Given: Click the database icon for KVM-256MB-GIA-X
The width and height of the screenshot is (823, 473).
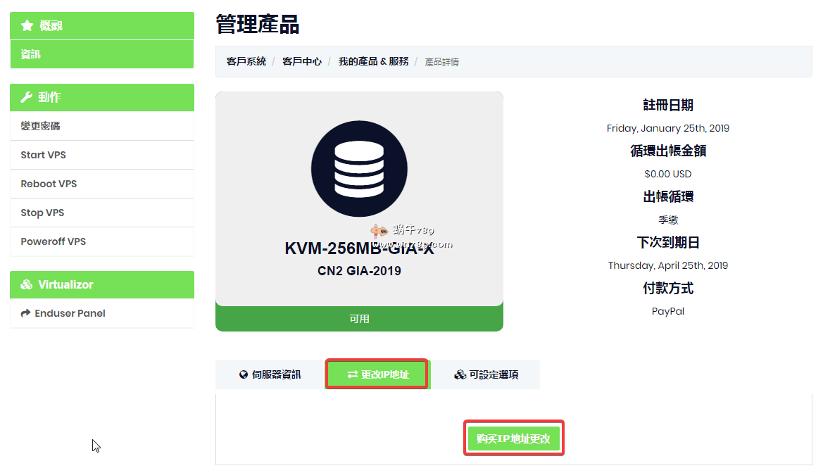Looking at the screenshot, I should [359, 169].
